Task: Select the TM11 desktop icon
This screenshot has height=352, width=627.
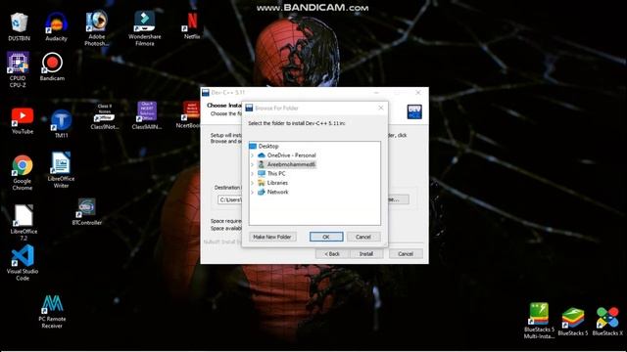Action: click(x=61, y=124)
